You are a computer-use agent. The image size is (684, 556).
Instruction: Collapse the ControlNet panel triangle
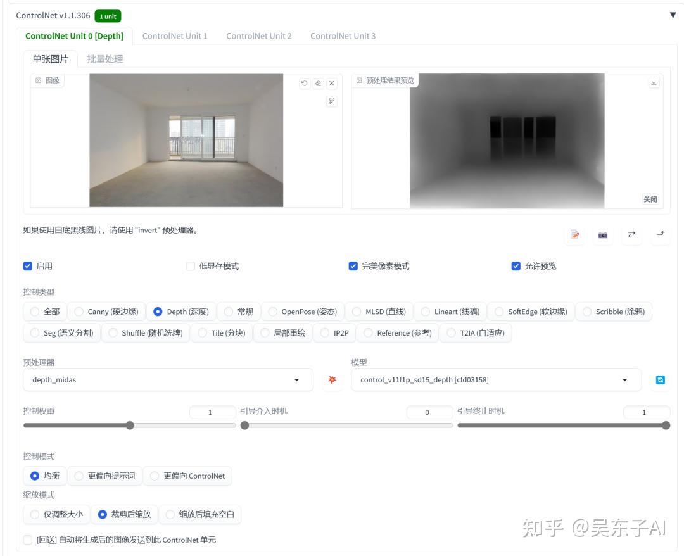pyautogui.click(x=673, y=15)
